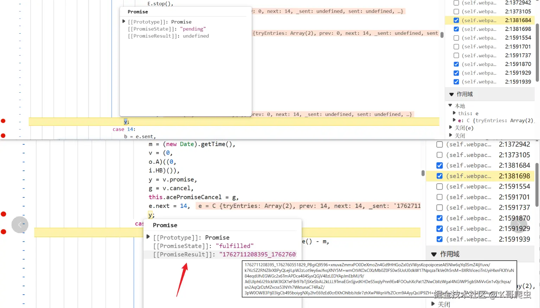
Task: Click the 'g = v.cancel,' code line
Action: pyautogui.click(x=171, y=189)
